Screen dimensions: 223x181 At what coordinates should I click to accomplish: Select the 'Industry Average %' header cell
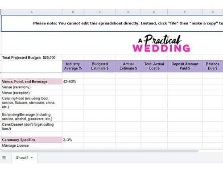pyautogui.click(x=73, y=66)
